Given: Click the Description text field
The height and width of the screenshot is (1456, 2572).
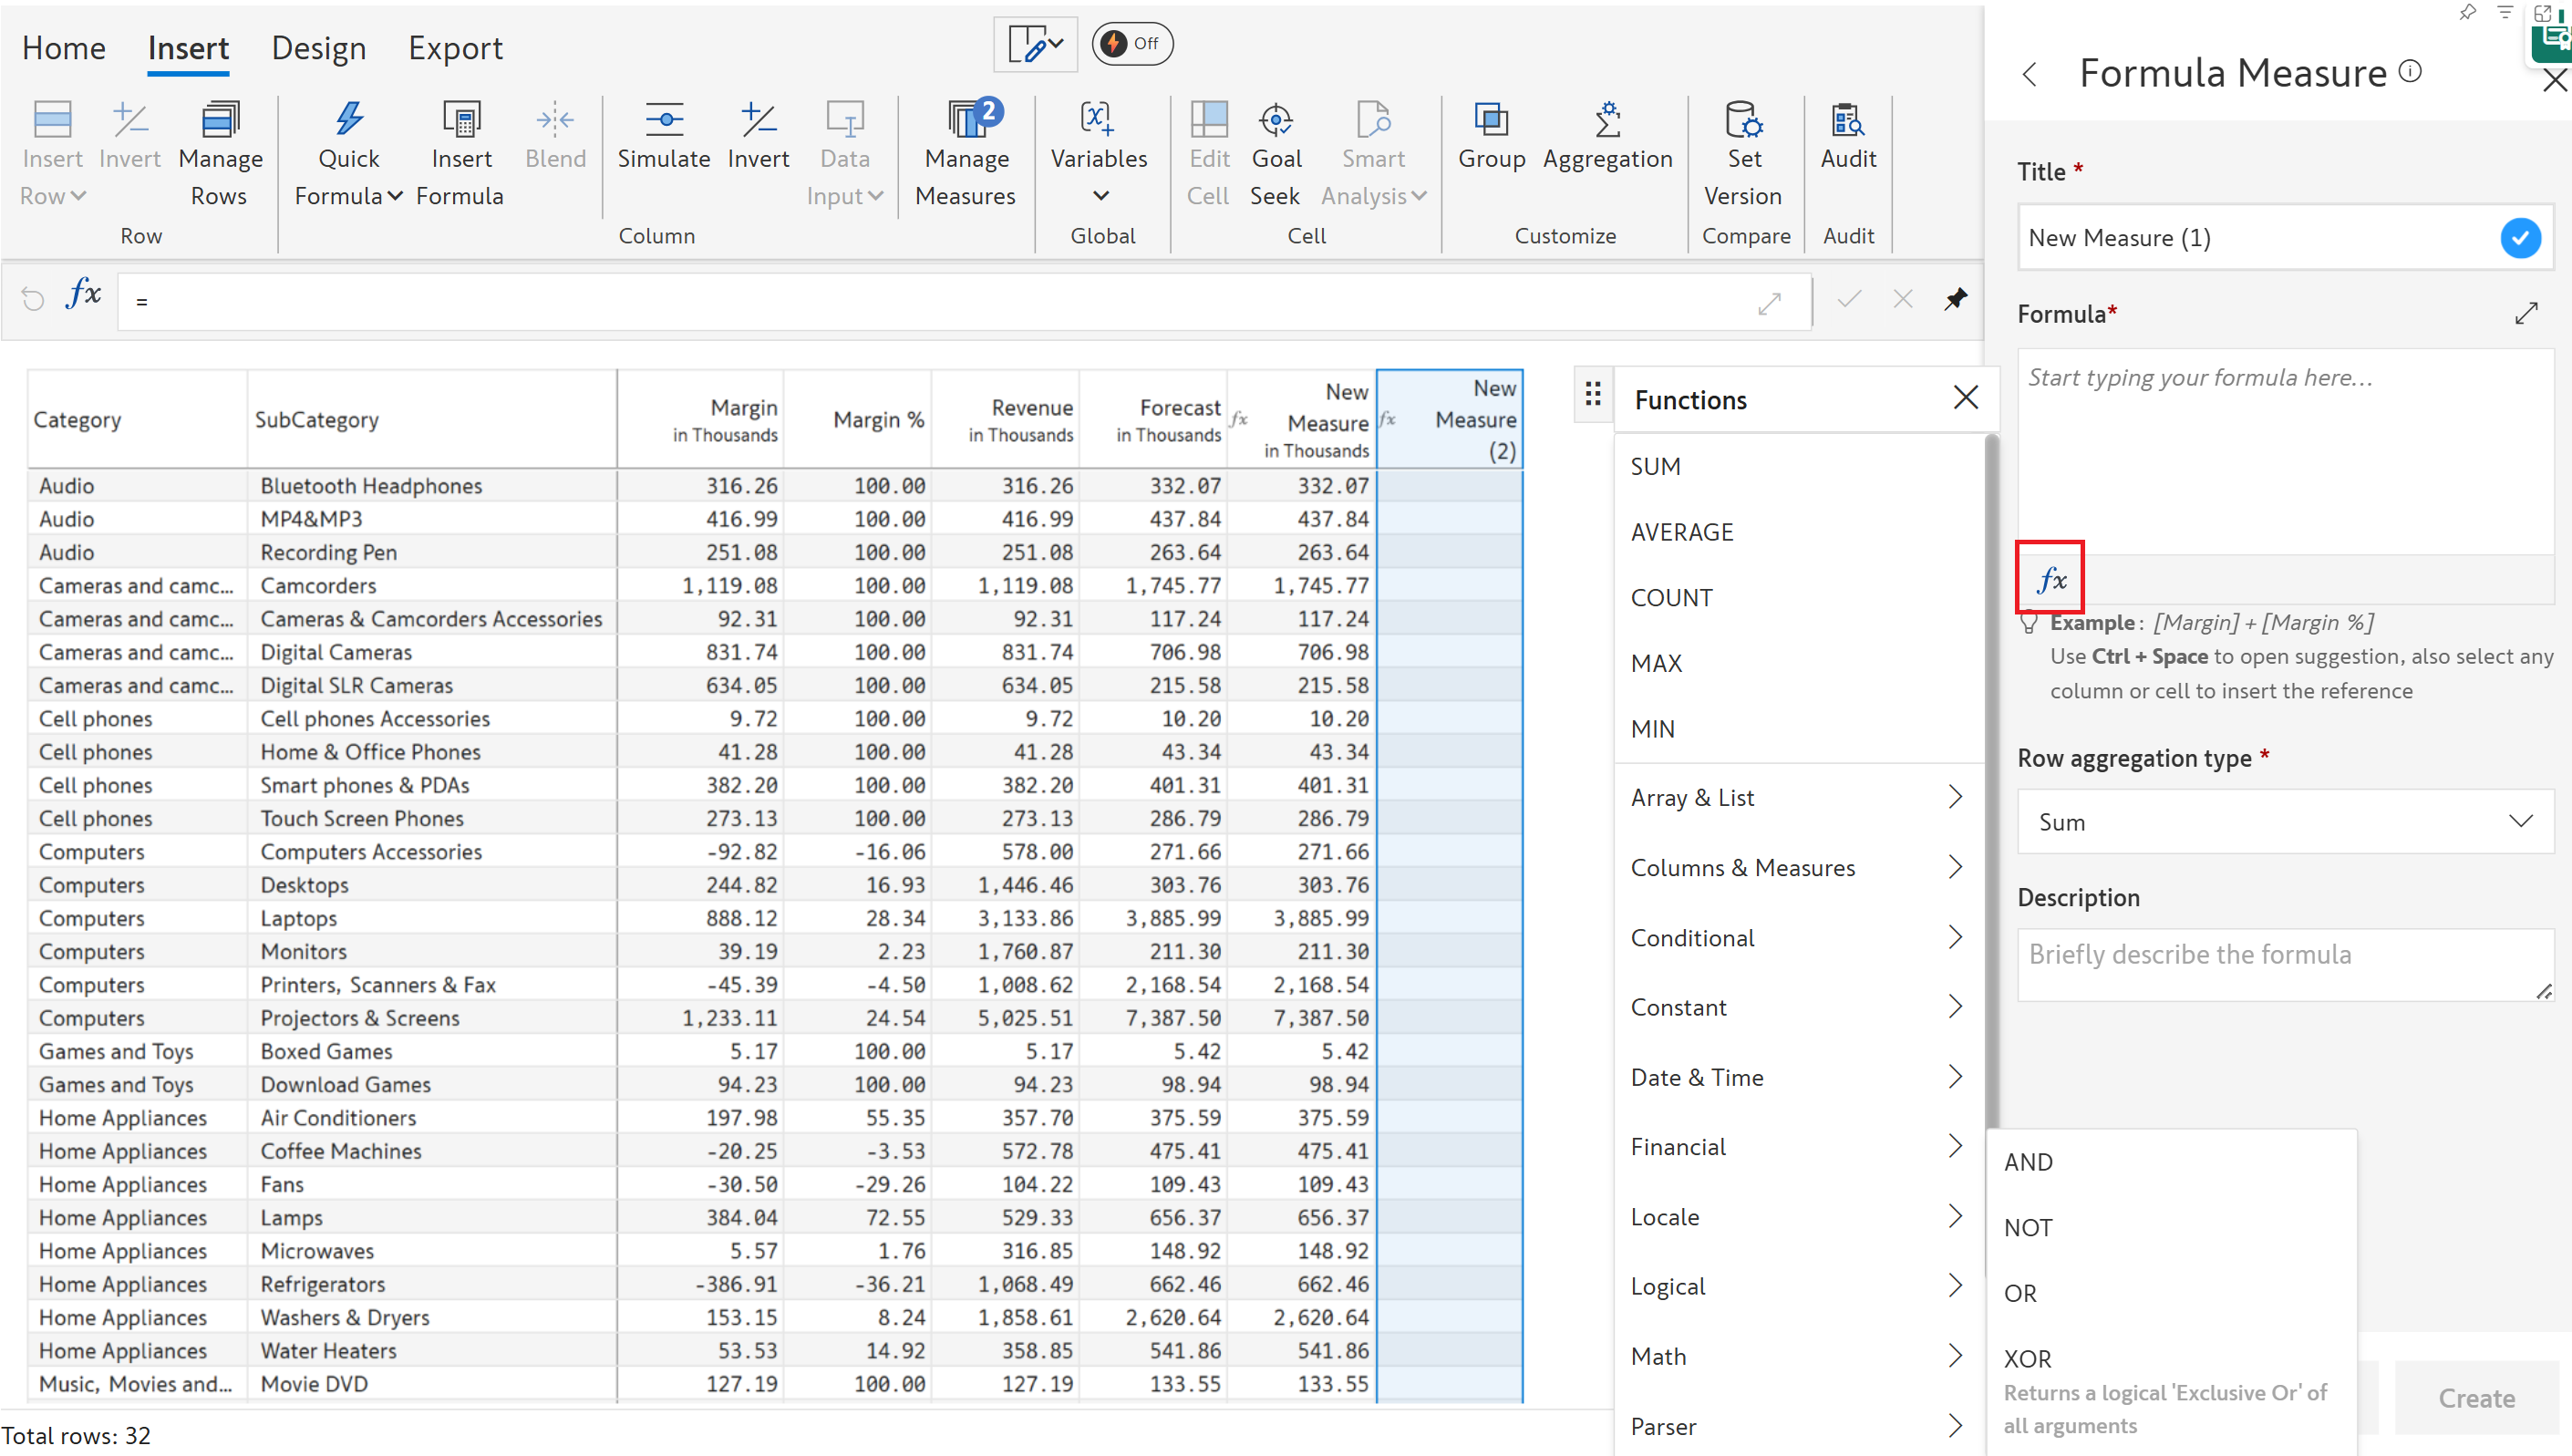Looking at the screenshot, I should [2284, 963].
